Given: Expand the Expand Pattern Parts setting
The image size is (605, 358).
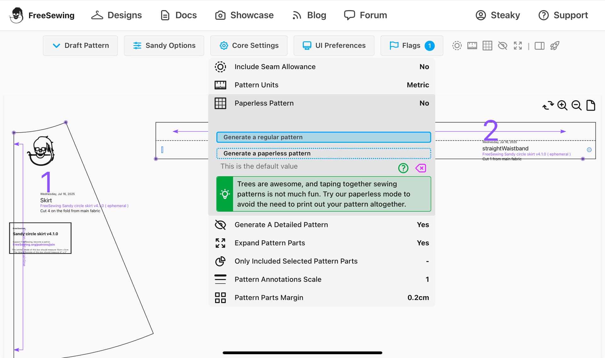Looking at the screenshot, I should point(321,243).
